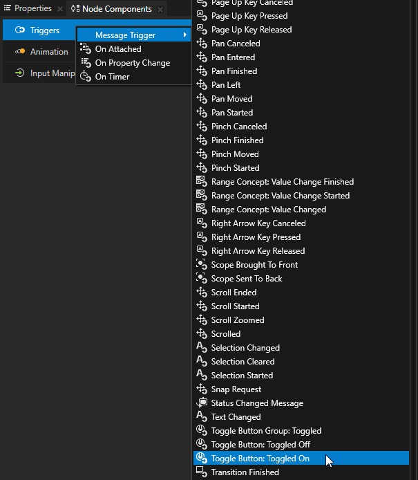418x480 pixels.
Task: Select Pan Started message
Action: 301,112
